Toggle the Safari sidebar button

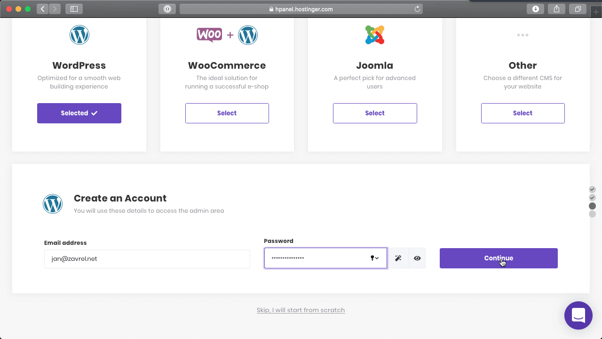click(x=74, y=8)
